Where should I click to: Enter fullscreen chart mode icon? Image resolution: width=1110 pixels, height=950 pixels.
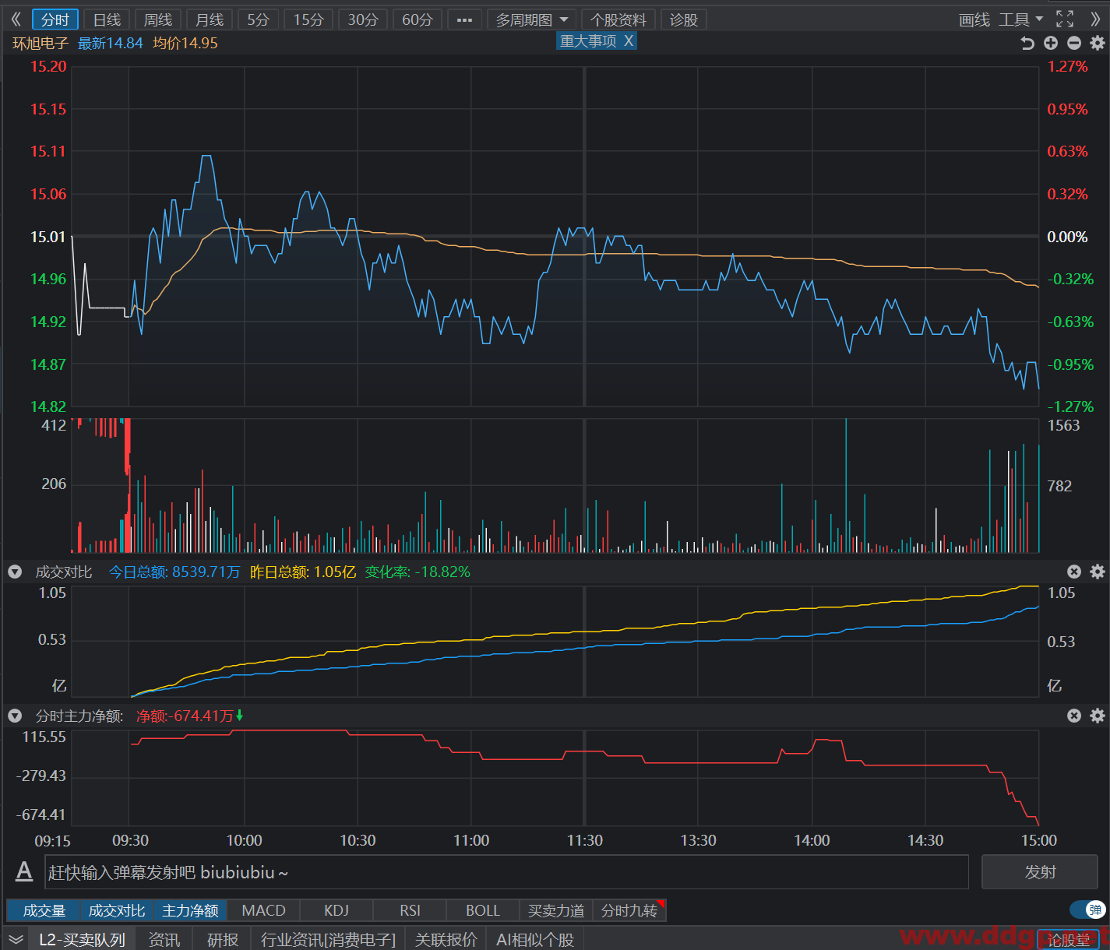(x=1065, y=19)
